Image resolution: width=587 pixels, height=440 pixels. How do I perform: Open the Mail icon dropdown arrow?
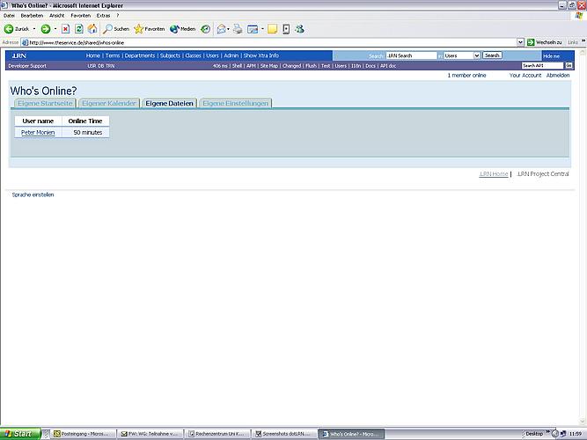(x=228, y=29)
